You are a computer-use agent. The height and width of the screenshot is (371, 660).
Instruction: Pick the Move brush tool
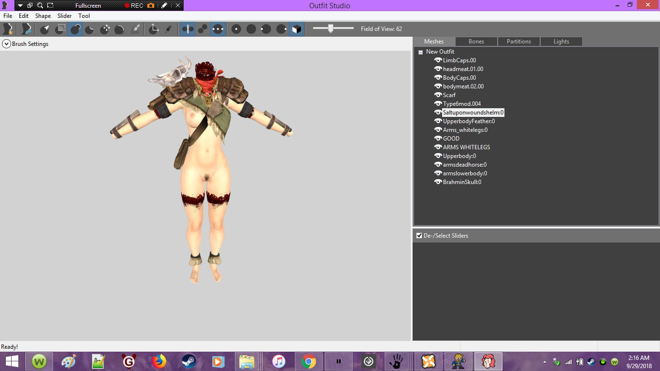105,29
